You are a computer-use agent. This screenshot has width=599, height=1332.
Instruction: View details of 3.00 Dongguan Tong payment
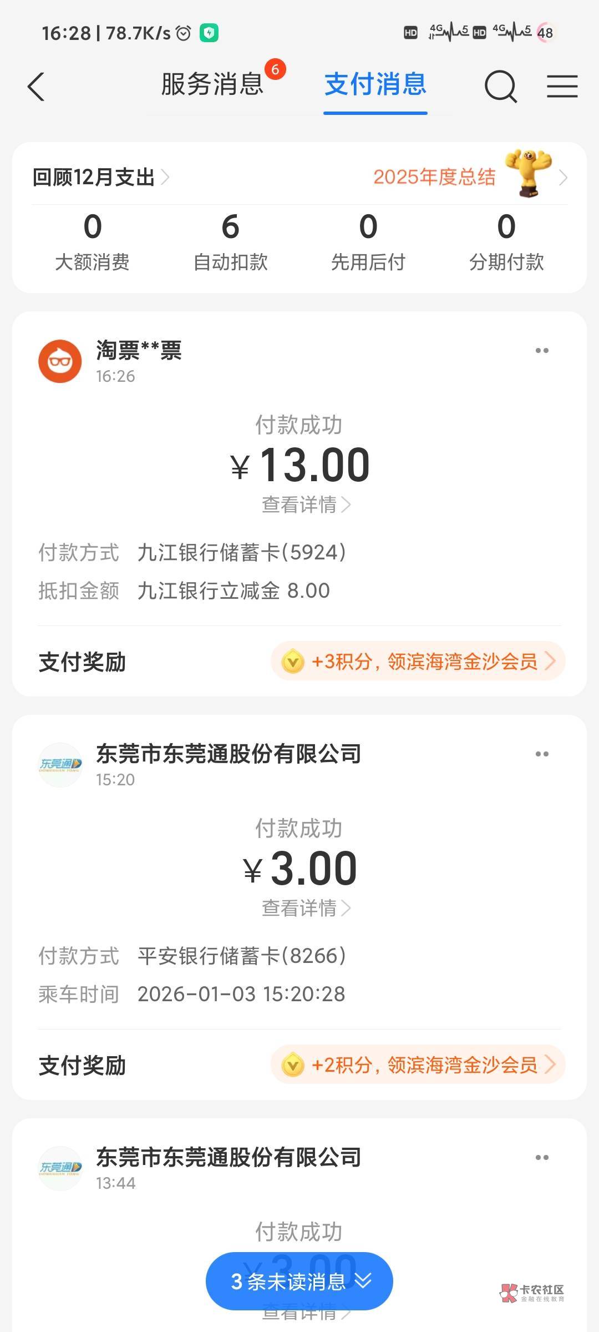[x=306, y=909]
